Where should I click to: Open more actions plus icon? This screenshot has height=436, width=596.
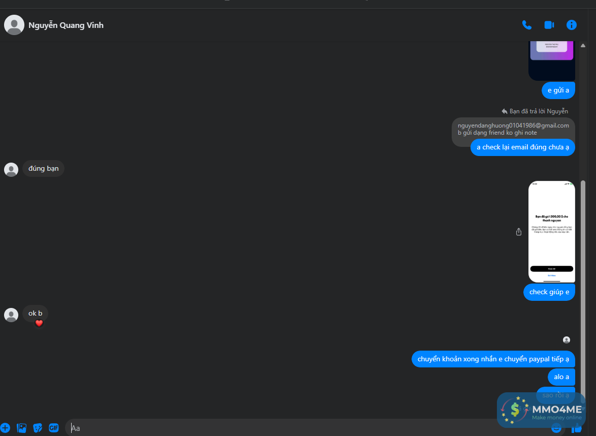[5, 428]
